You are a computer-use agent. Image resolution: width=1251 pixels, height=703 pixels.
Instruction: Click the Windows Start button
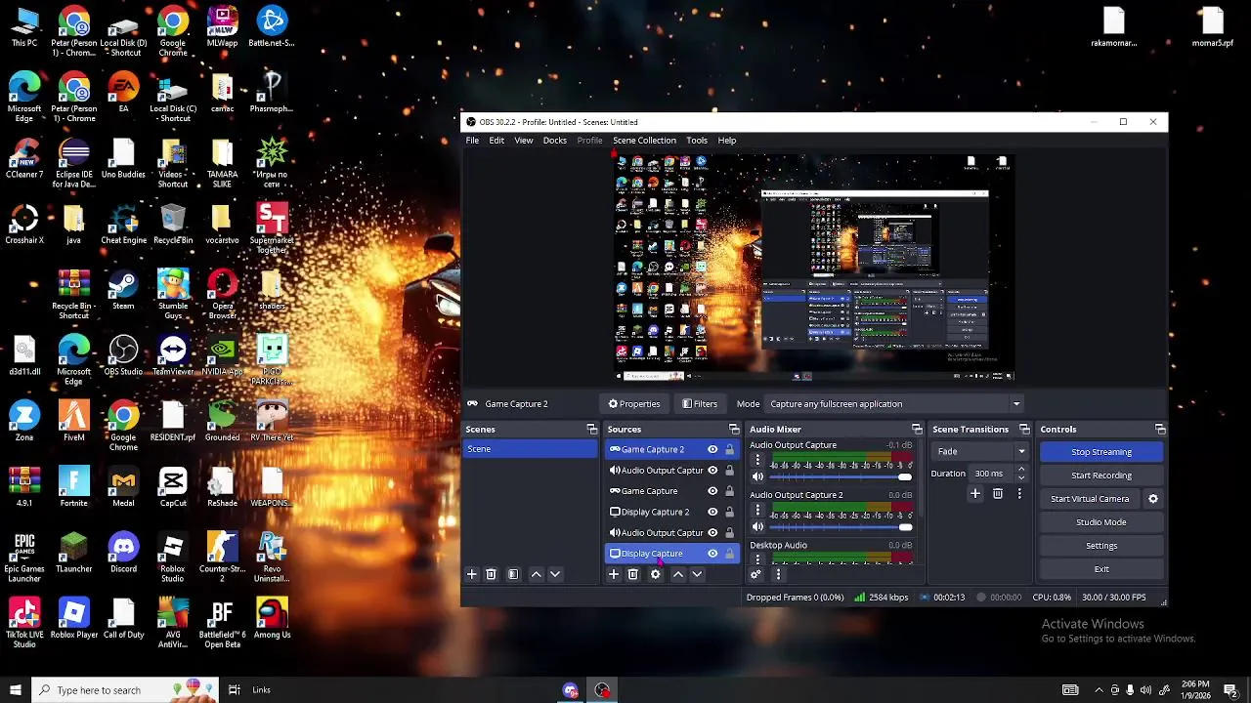(15, 690)
